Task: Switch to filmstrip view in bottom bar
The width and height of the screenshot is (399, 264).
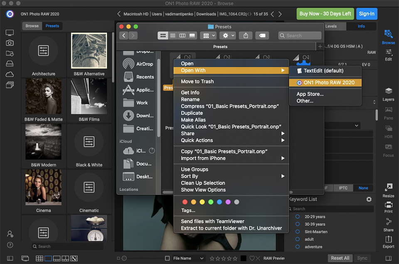Action: (x=57, y=259)
